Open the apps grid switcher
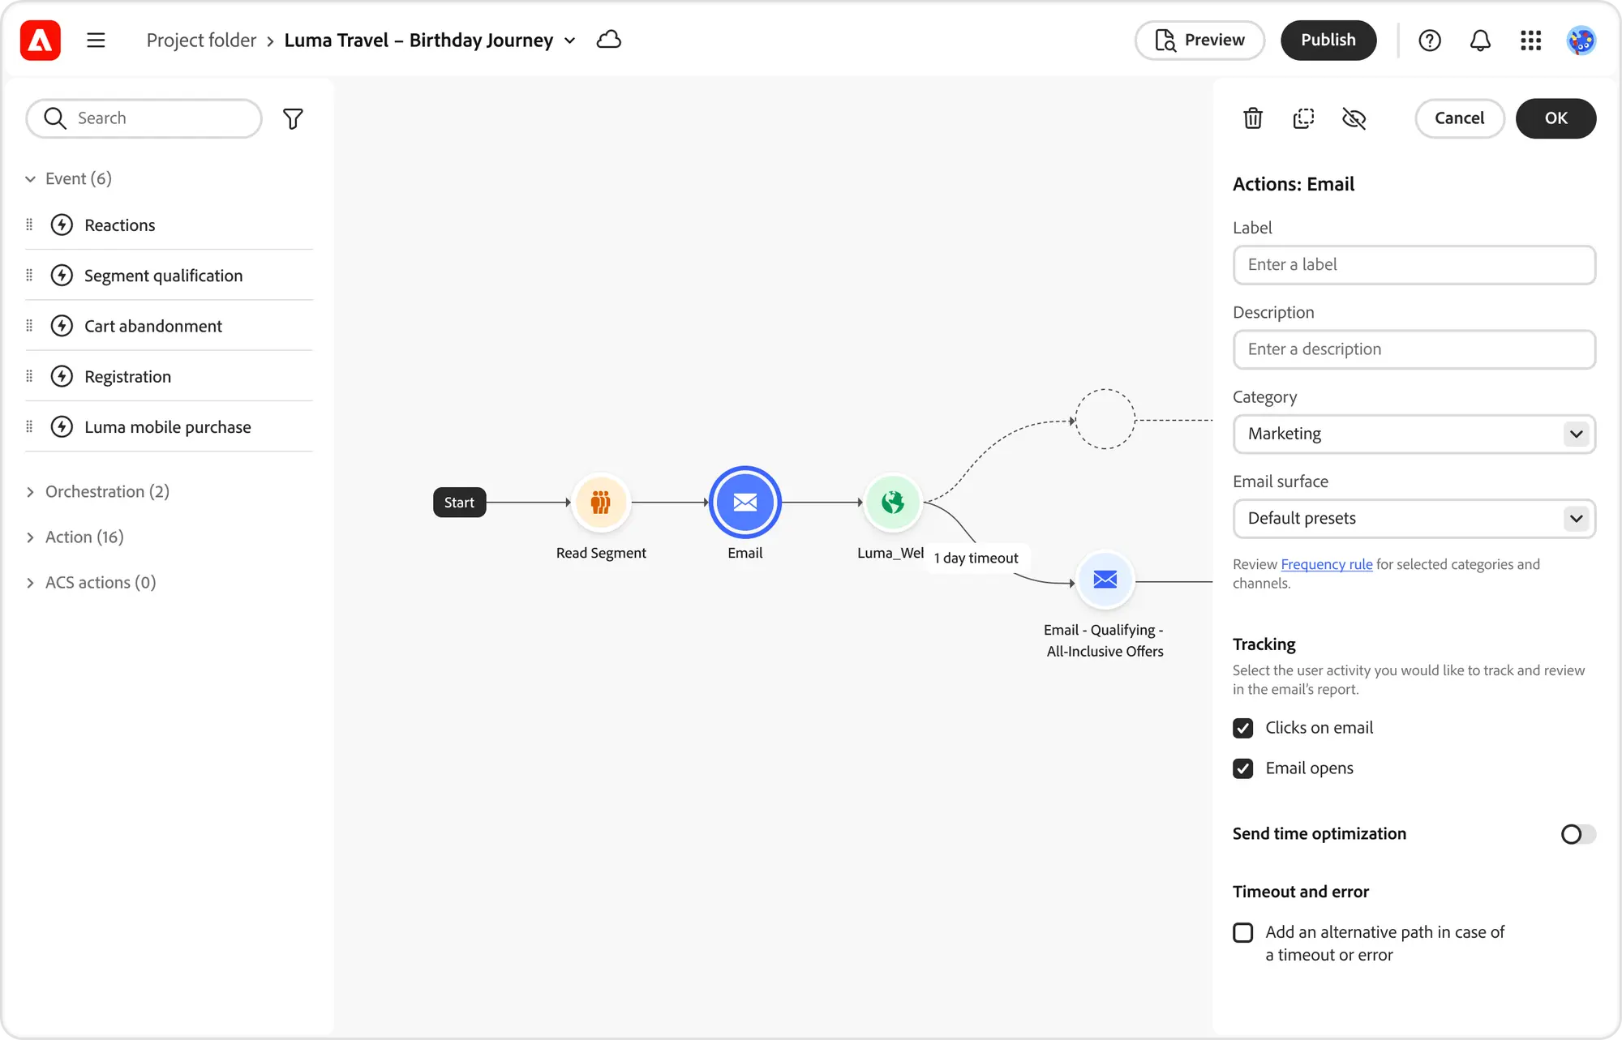 point(1530,40)
